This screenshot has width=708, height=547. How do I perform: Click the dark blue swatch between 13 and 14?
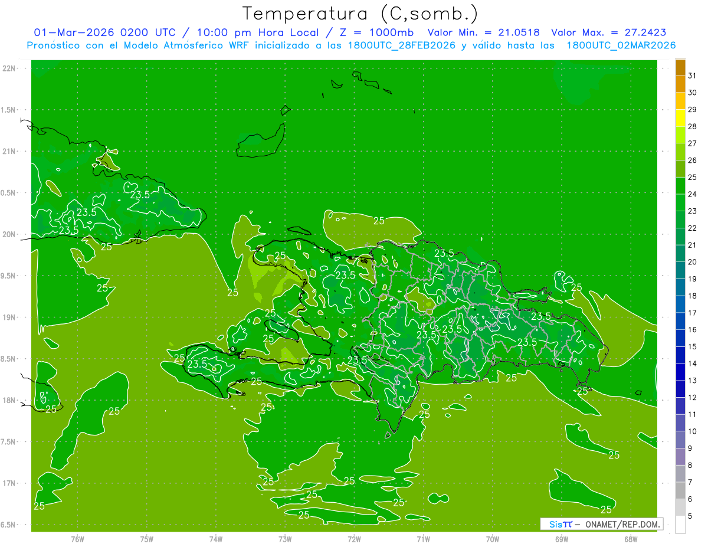(x=680, y=372)
